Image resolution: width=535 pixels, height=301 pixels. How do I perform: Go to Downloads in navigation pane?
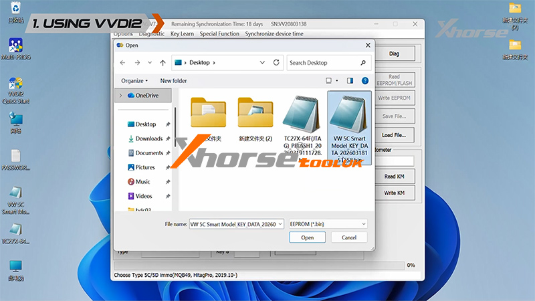coord(148,138)
